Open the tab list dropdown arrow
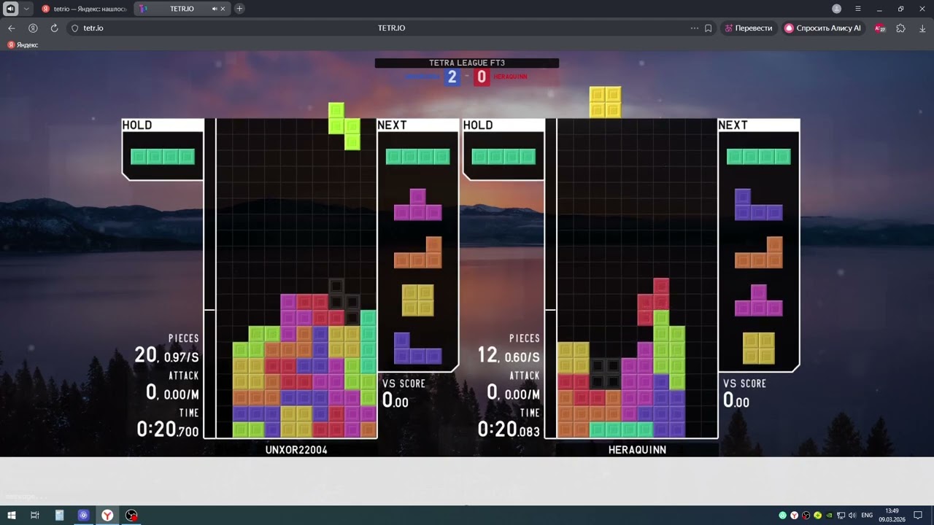Screen dimensions: 934x525 pyautogui.click(x=27, y=9)
